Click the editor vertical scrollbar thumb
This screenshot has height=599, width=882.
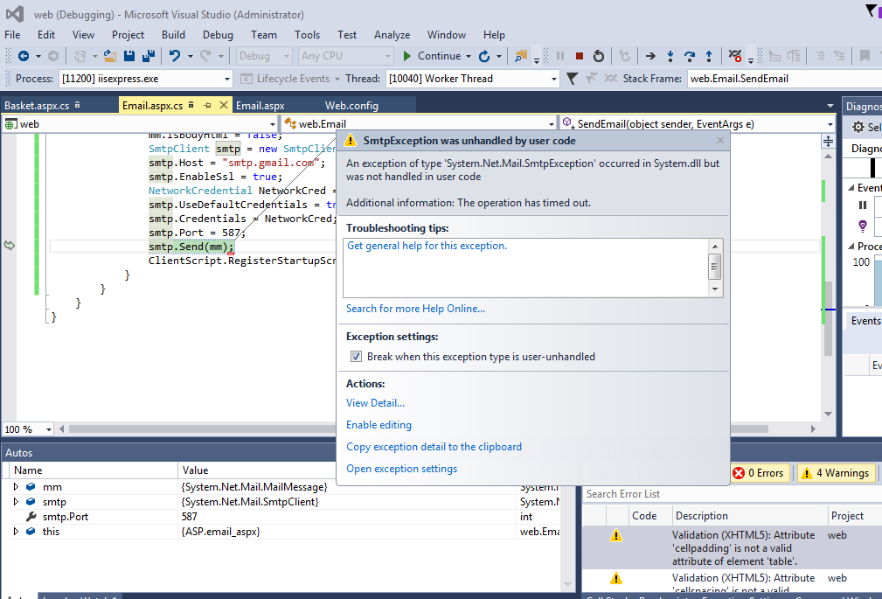[828, 318]
